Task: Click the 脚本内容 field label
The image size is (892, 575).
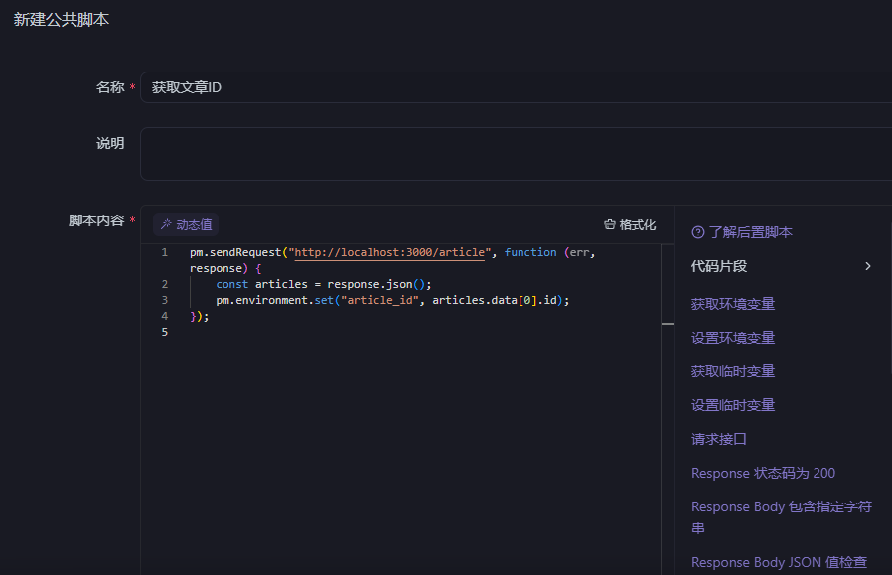Action: [x=96, y=220]
